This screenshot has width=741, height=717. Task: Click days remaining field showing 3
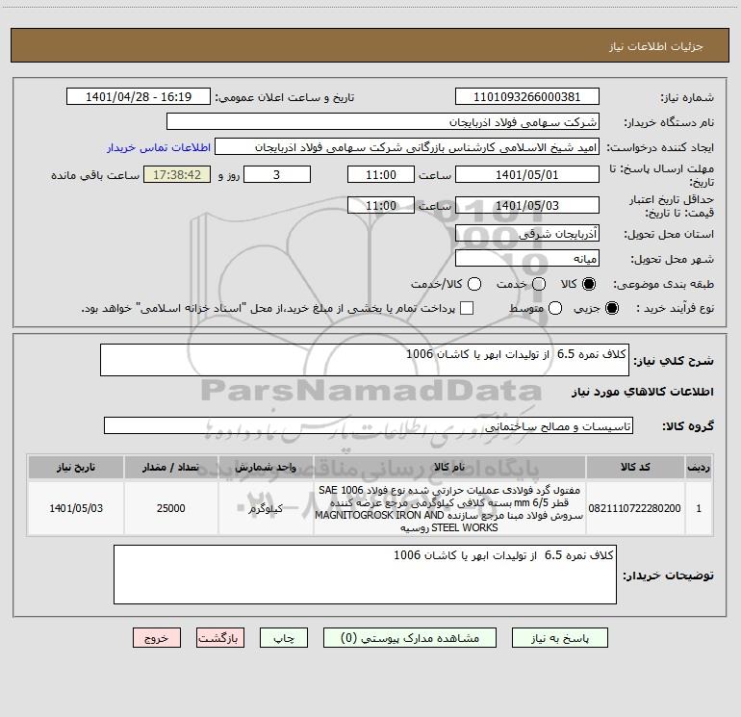pyautogui.click(x=277, y=174)
